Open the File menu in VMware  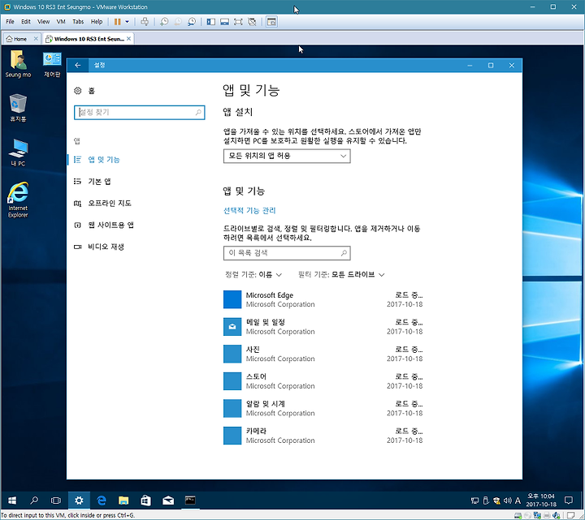click(x=10, y=22)
